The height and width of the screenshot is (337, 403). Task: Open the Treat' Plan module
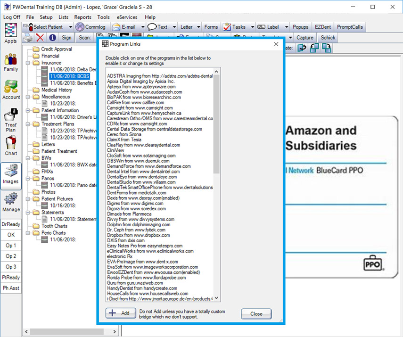click(x=11, y=120)
